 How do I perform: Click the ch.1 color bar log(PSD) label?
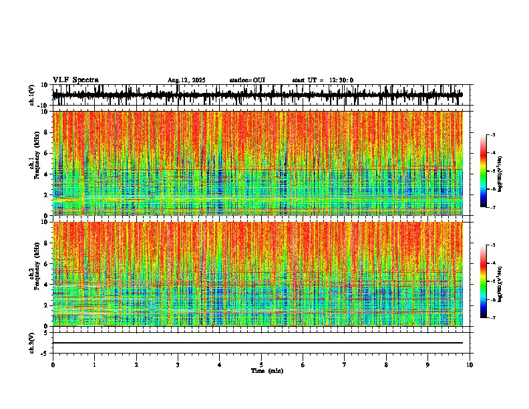tap(500, 174)
